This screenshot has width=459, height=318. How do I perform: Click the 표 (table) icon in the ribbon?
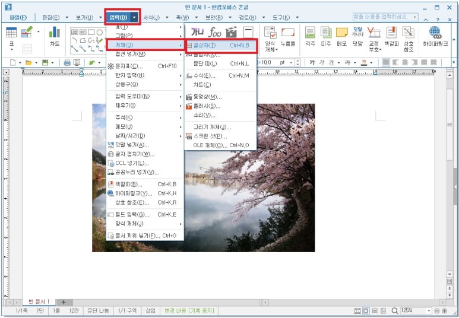[11, 33]
